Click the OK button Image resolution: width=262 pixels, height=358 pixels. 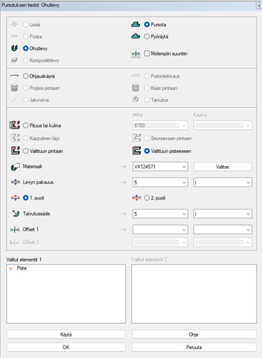[66, 347]
